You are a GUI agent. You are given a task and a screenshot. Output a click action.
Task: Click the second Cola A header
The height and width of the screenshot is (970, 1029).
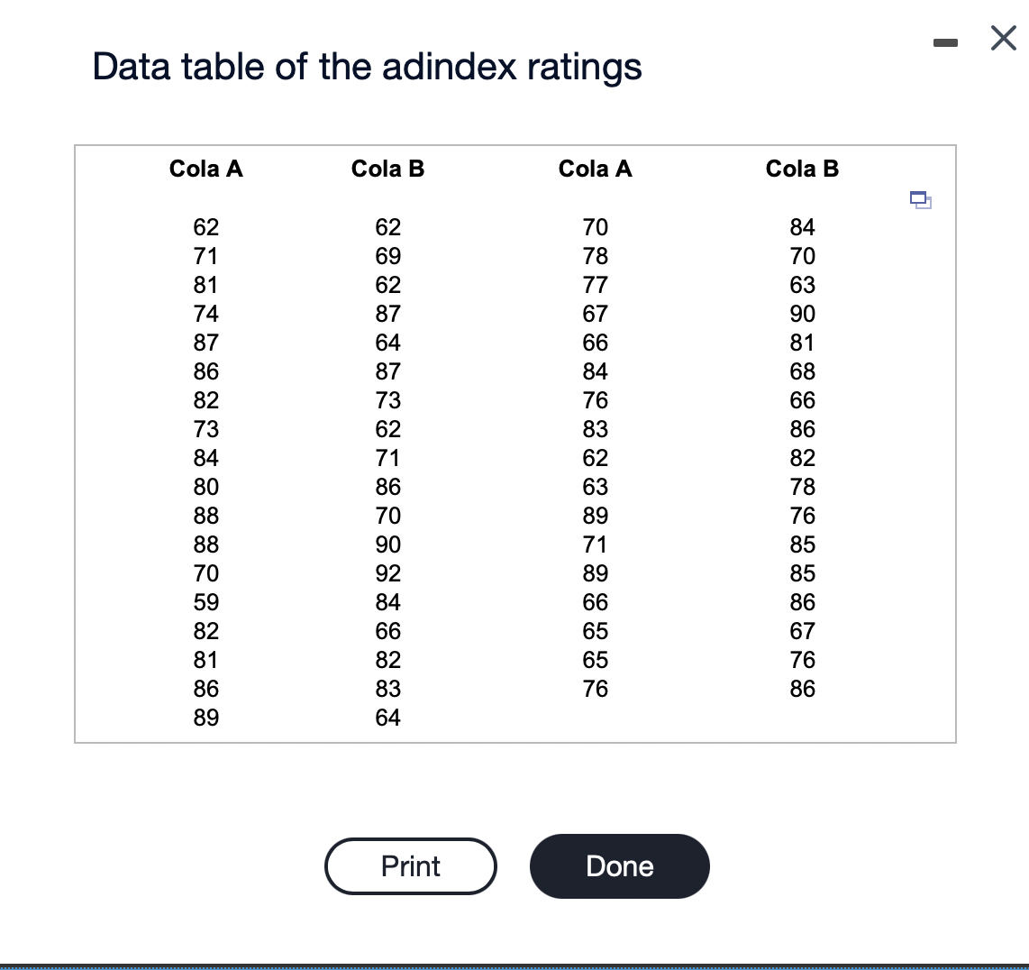[596, 169]
